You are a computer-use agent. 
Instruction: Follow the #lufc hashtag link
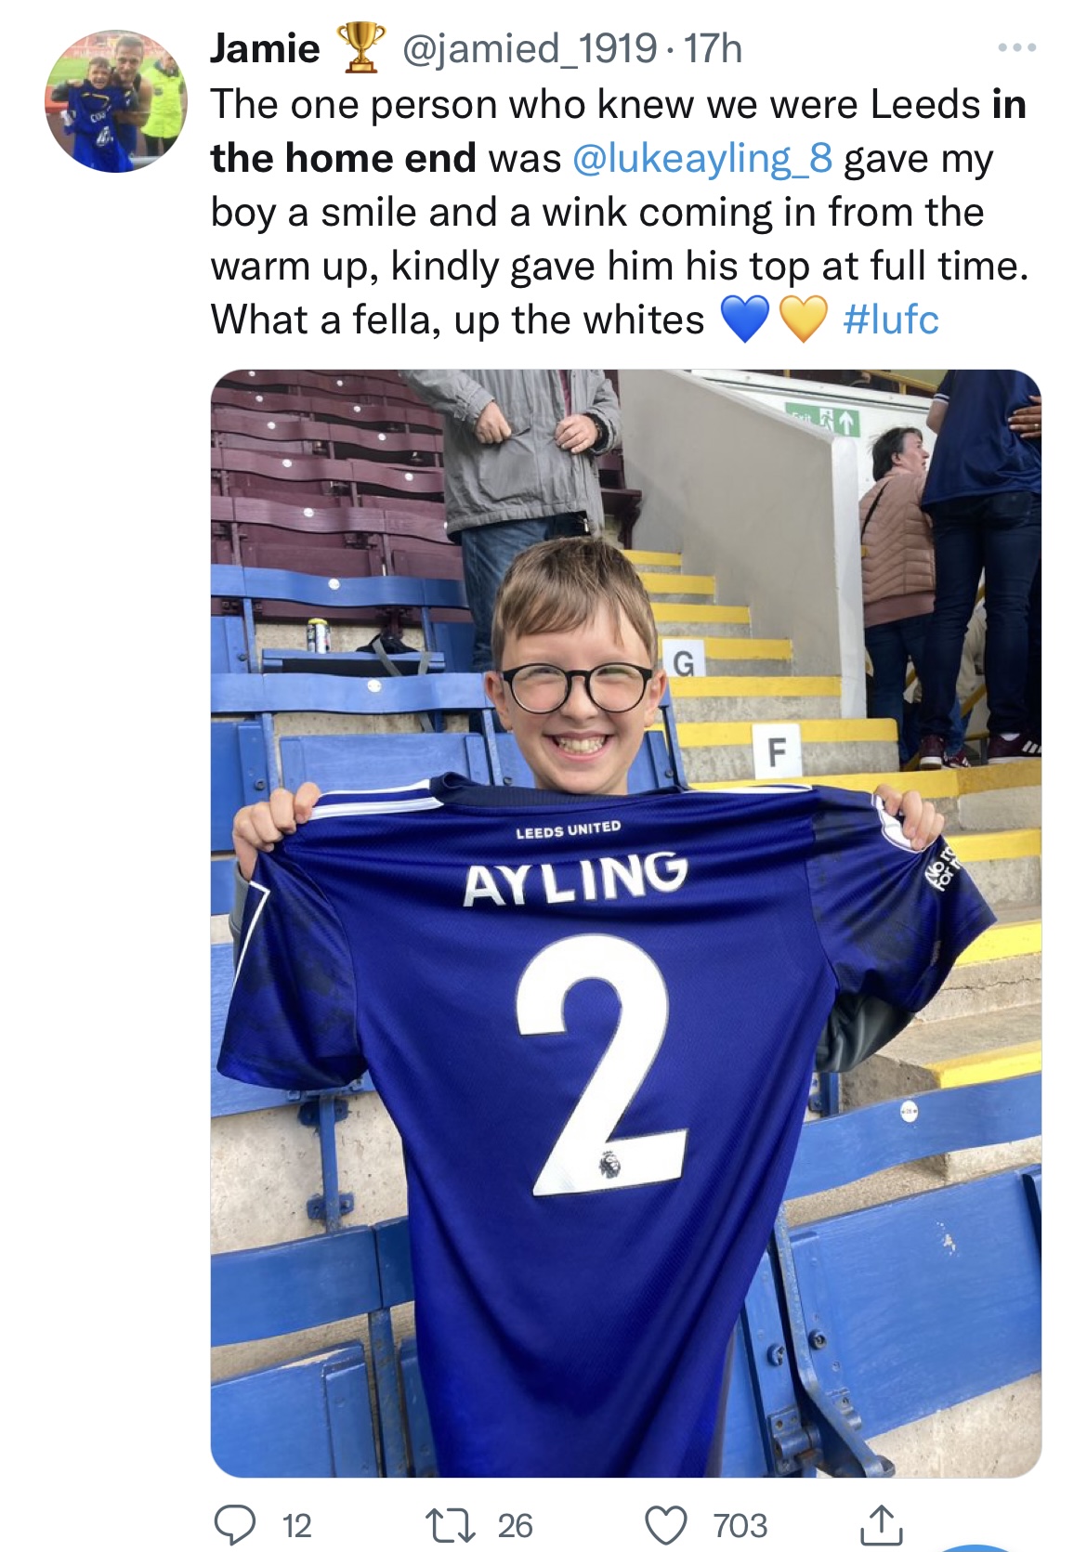(890, 320)
